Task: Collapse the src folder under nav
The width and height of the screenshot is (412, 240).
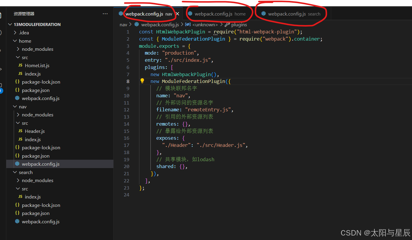Action: pyautogui.click(x=25, y=123)
